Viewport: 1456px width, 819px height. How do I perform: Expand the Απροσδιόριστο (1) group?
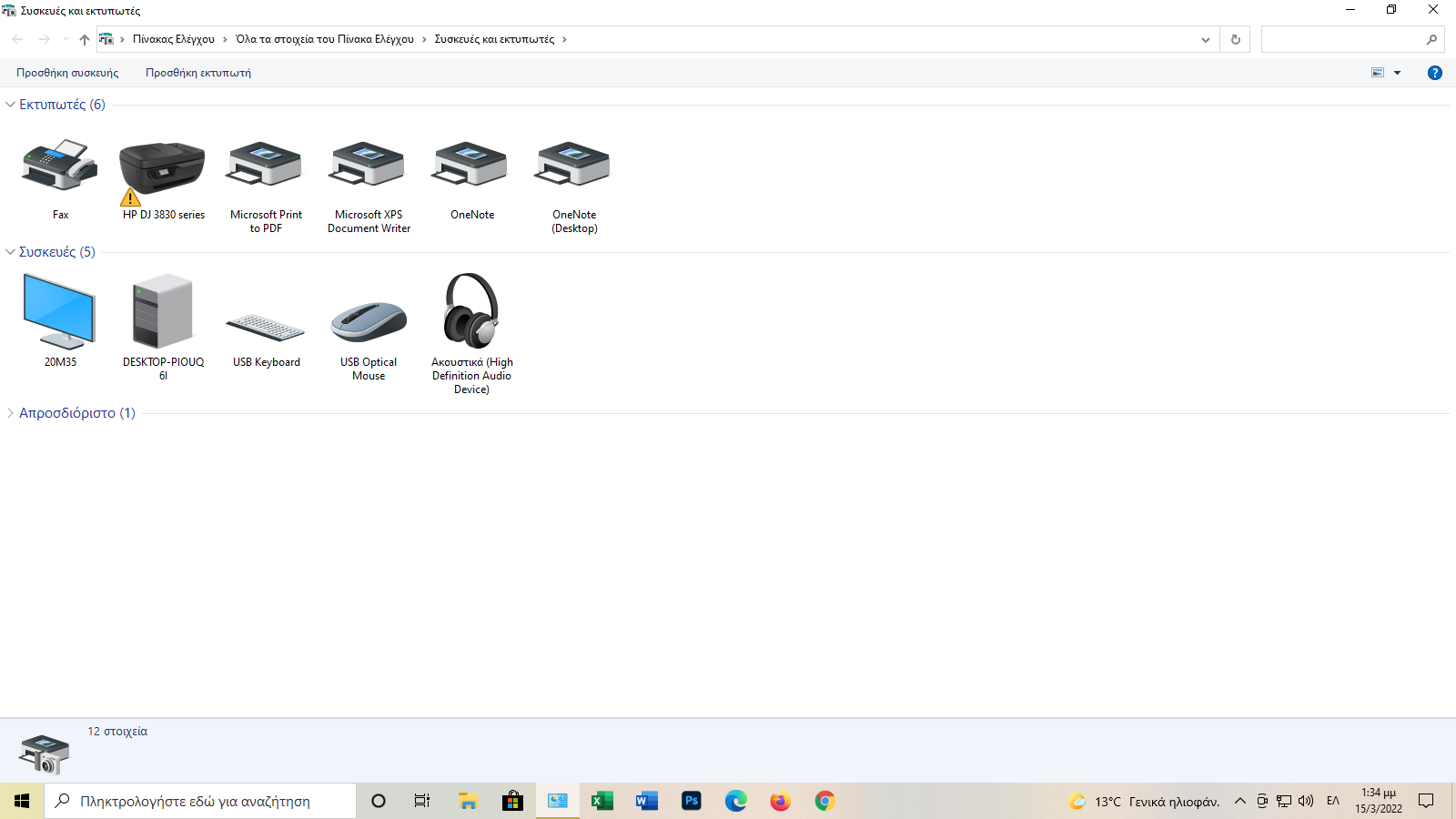[x=10, y=413]
